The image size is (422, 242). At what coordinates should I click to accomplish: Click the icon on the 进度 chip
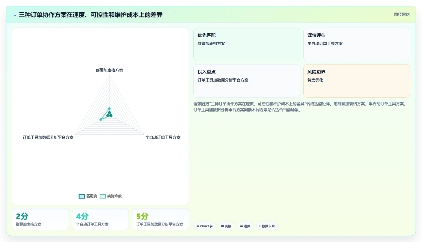[x=241, y=226]
